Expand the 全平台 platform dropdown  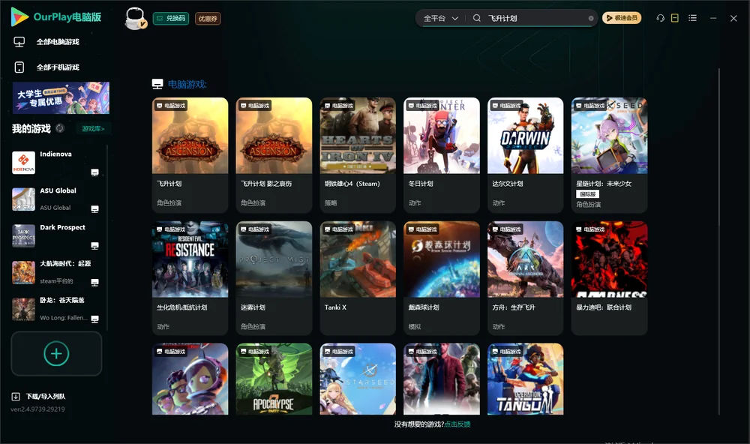click(x=440, y=18)
